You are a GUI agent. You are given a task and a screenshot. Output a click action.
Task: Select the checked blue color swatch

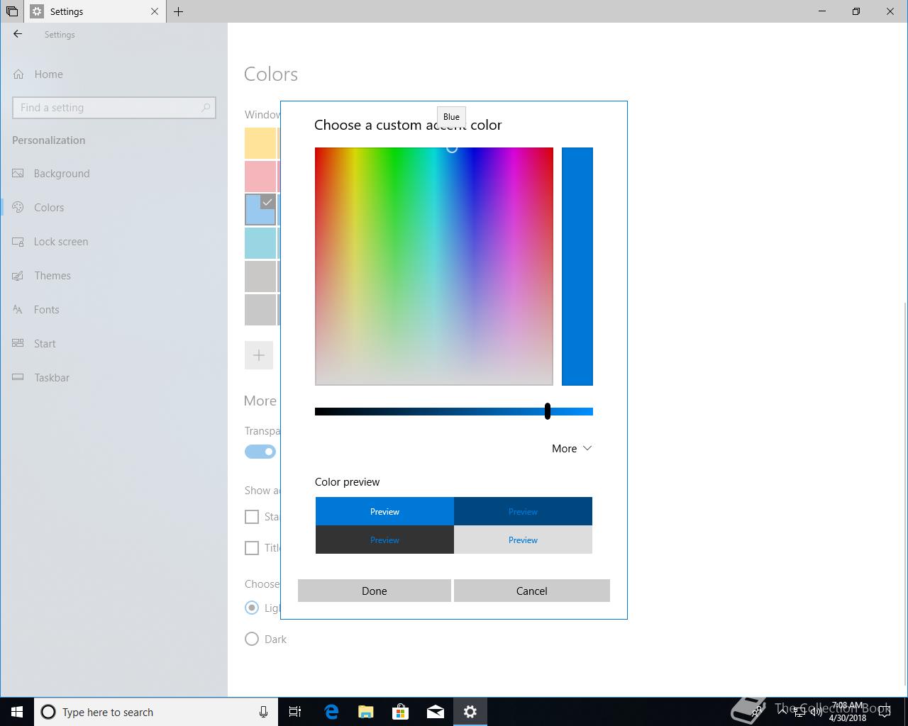pos(260,210)
